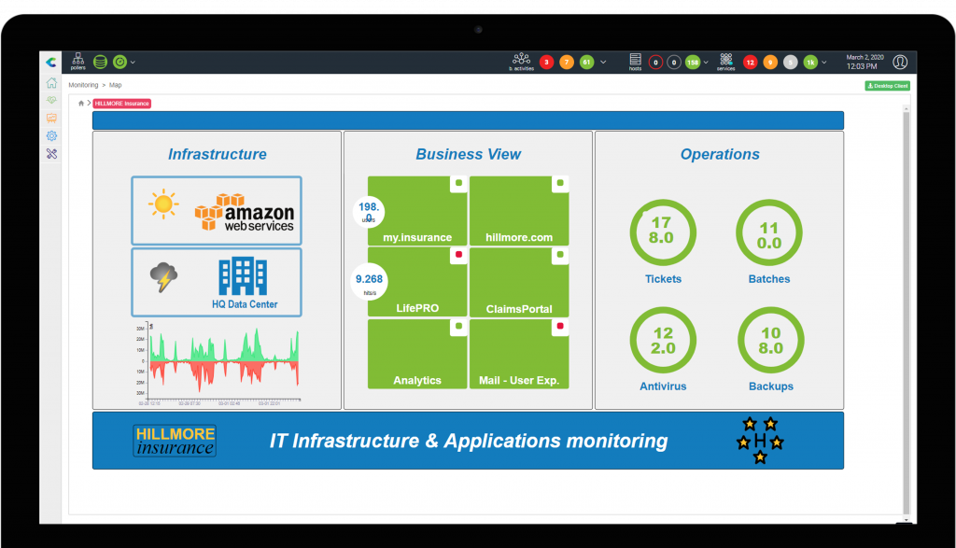Click the green status indicator on ClaimsPortal
The height and width of the screenshot is (548, 956).
coord(560,255)
